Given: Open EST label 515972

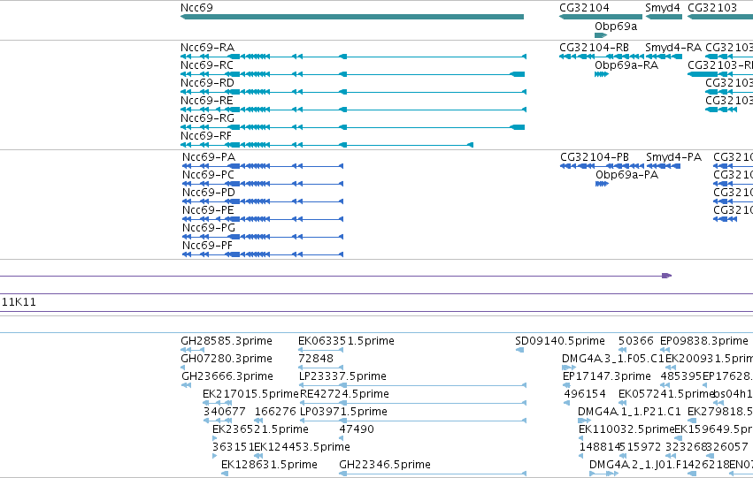Looking at the screenshot, I should click(642, 447).
